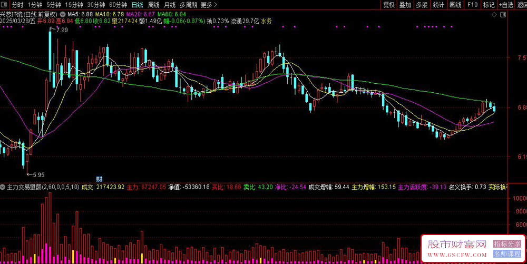Click the 兴蓉环境(日线.前复权) stock title
The width and height of the screenshot is (527, 264).
point(29,14)
